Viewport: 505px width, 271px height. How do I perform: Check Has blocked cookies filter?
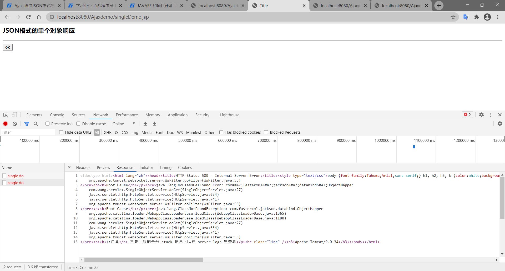tap(221, 132)
